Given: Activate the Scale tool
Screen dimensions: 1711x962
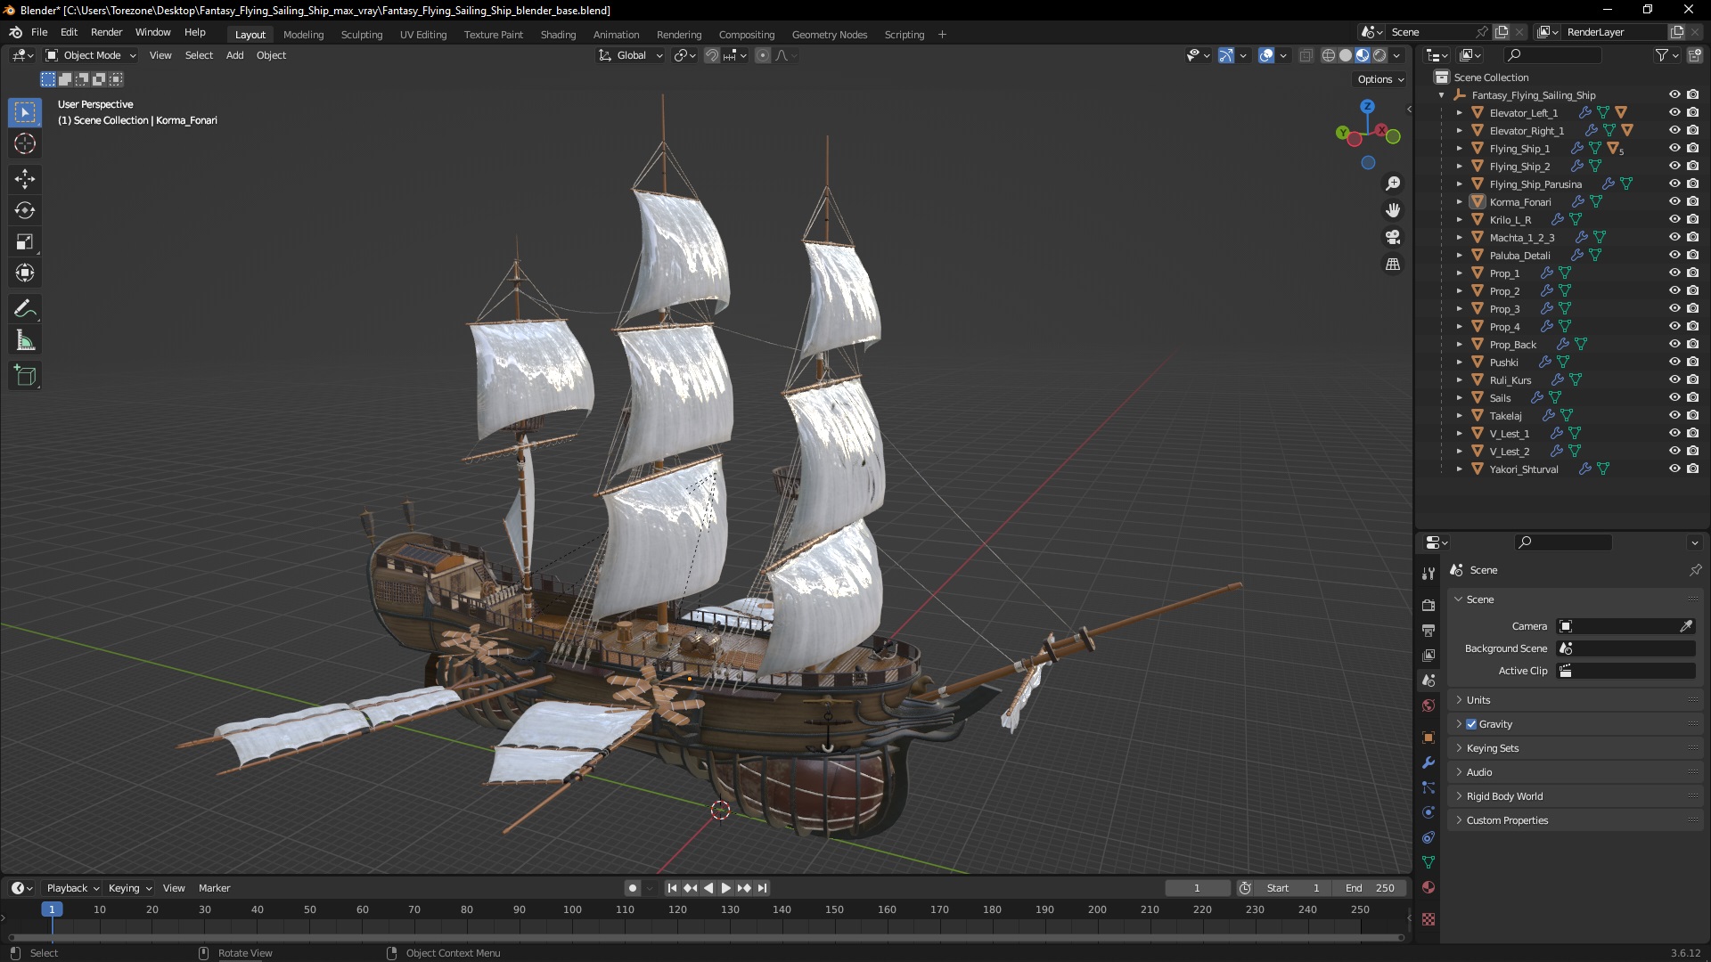Looking at the screenshot, I should coord(25,241).
